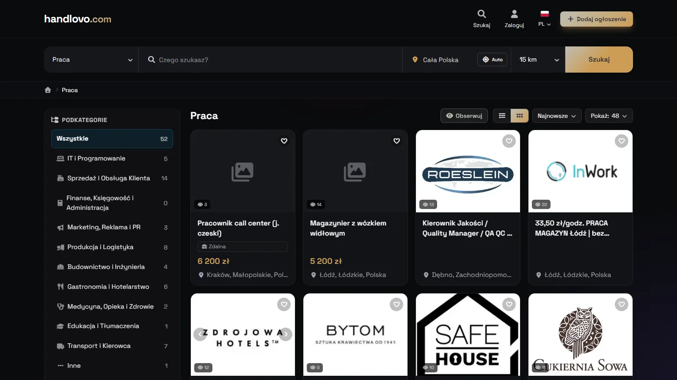The height and width of the screenshot is (380, 677).
Task: Open the Najnowsze sort dropdown
Action: point(556,116)
